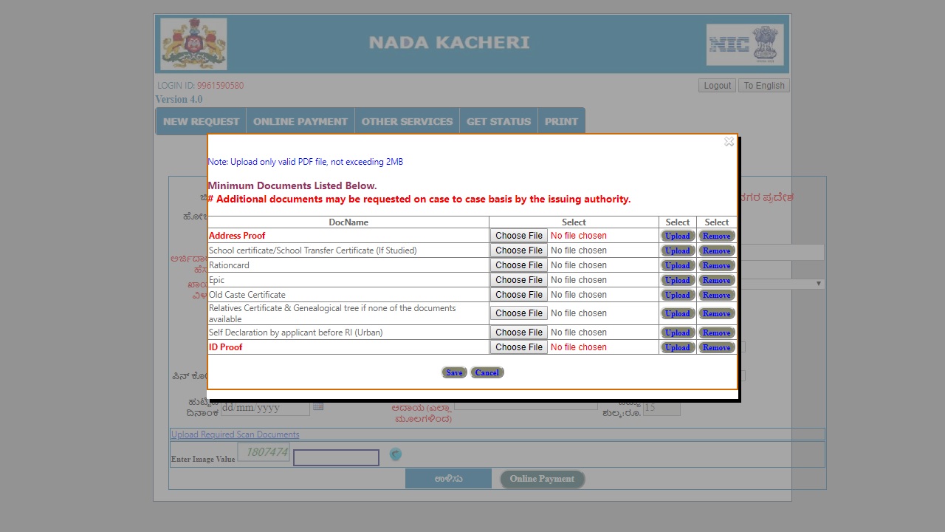
Task: Click the captcha entry field
Action: 336,457
